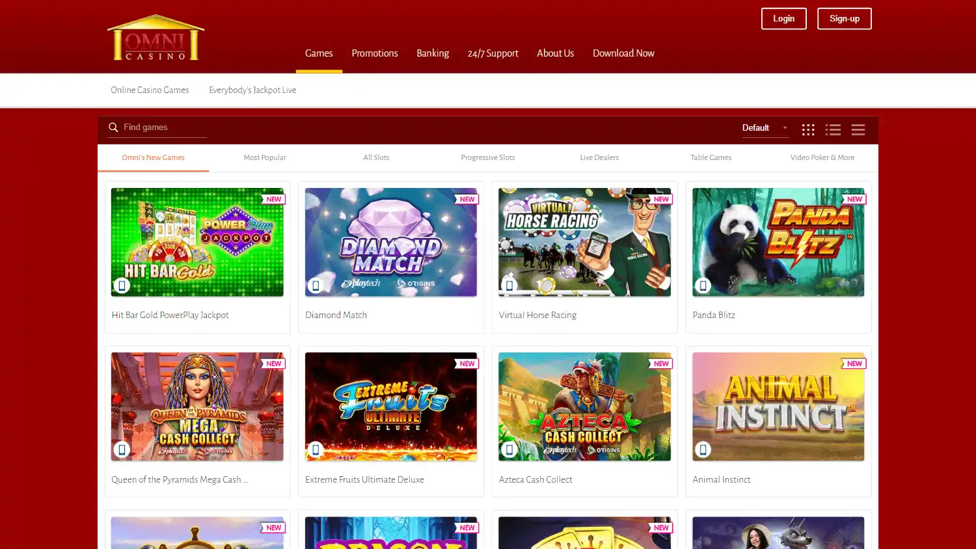Switch to grid view icon
The height and width of the screenshot is (549, 976).
point(808,129)
